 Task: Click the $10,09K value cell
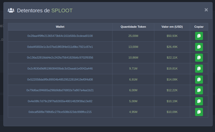tap(172, 112)
